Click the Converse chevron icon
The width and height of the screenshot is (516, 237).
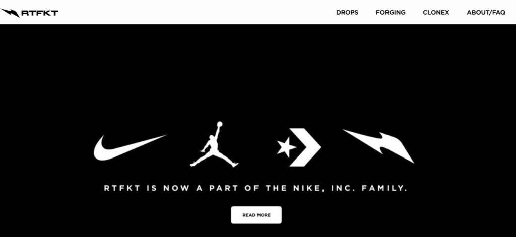[305, 147]
